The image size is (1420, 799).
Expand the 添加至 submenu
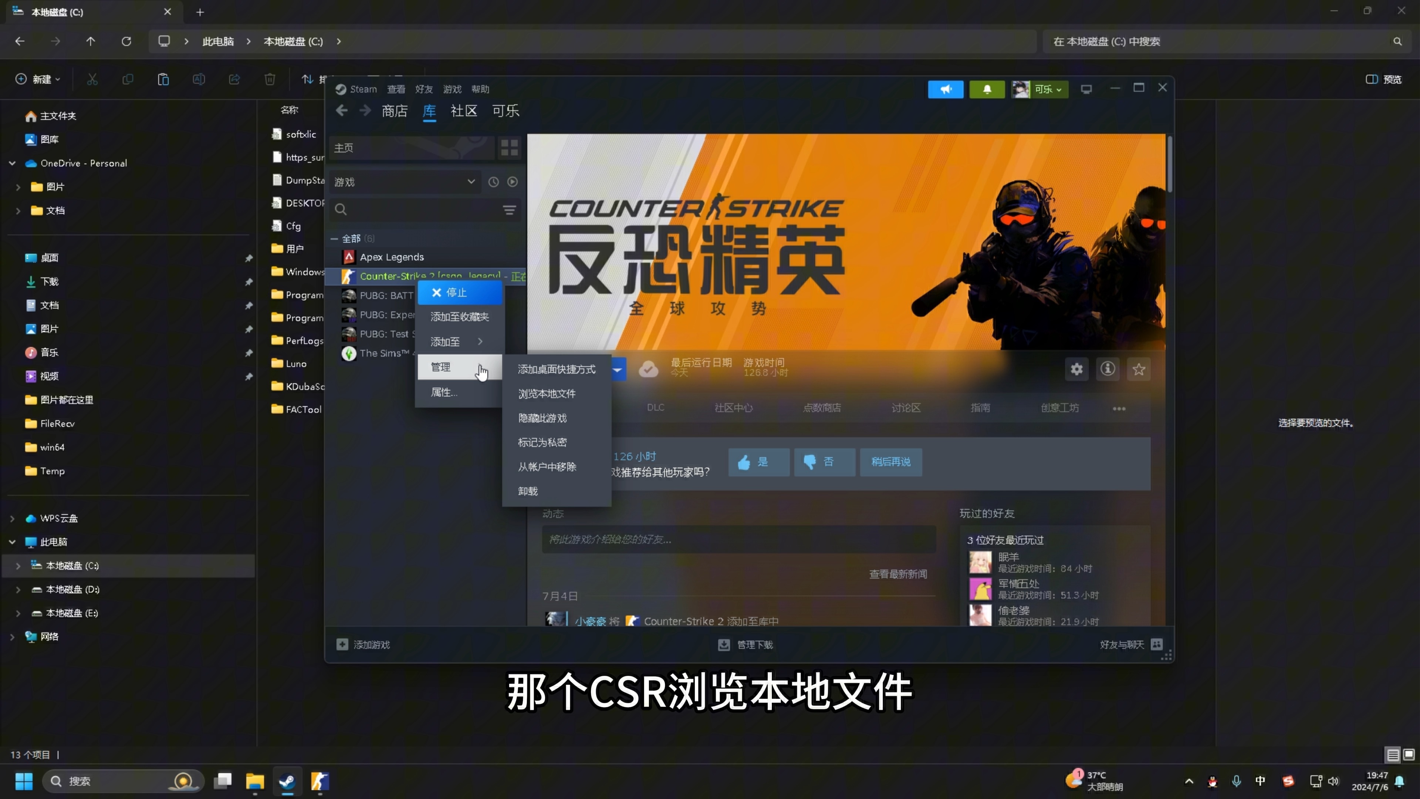(460, 342)
